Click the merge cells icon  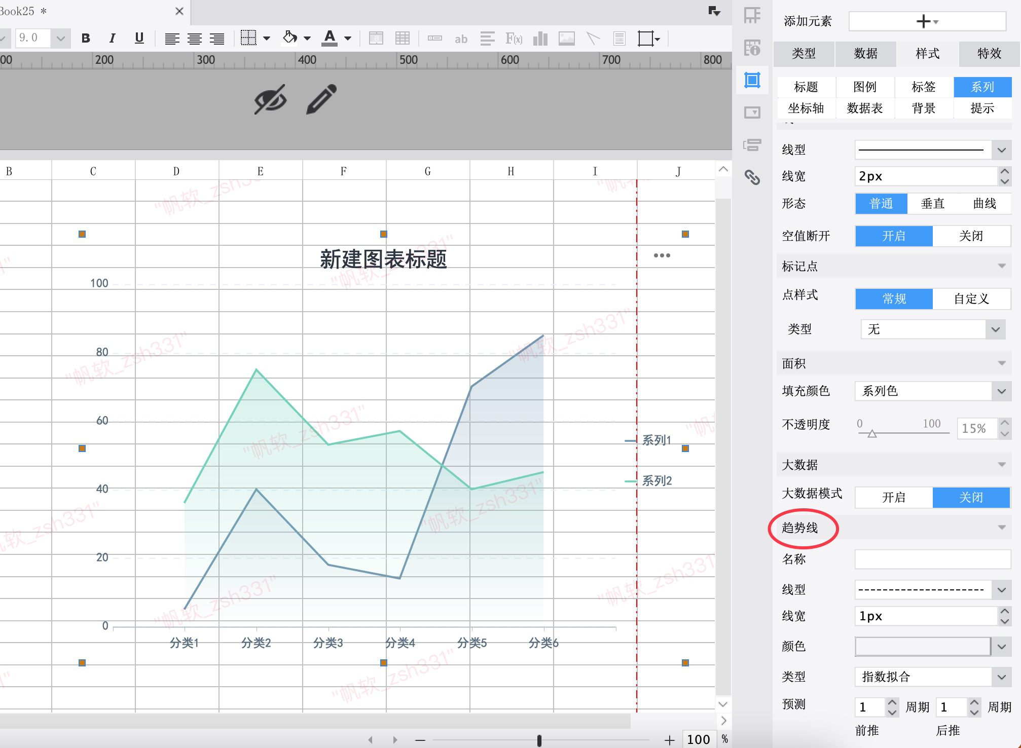pyautogui.click(x=376, y=39)
